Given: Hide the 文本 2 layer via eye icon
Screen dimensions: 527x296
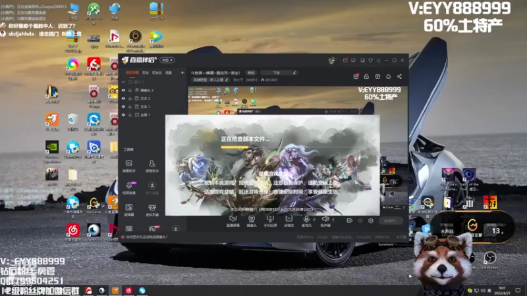Looking at the screenshot, I should [x=123, y=98].
